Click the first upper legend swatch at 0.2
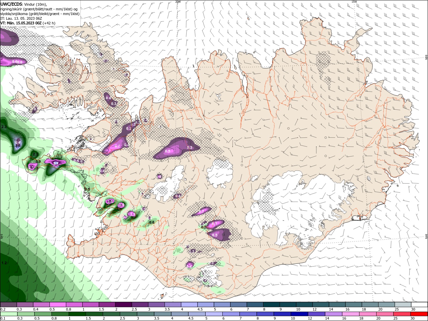The image size is (428, 321). pyautogui.click(x=8, y=305)
